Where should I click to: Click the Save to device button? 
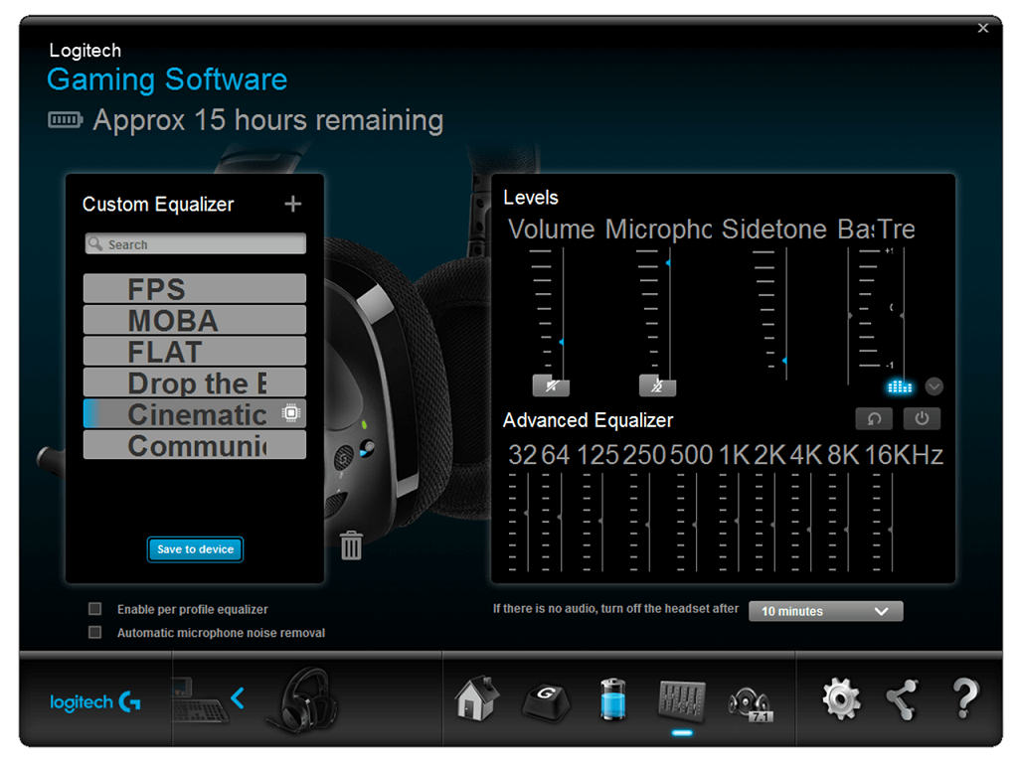coord(195,549)
